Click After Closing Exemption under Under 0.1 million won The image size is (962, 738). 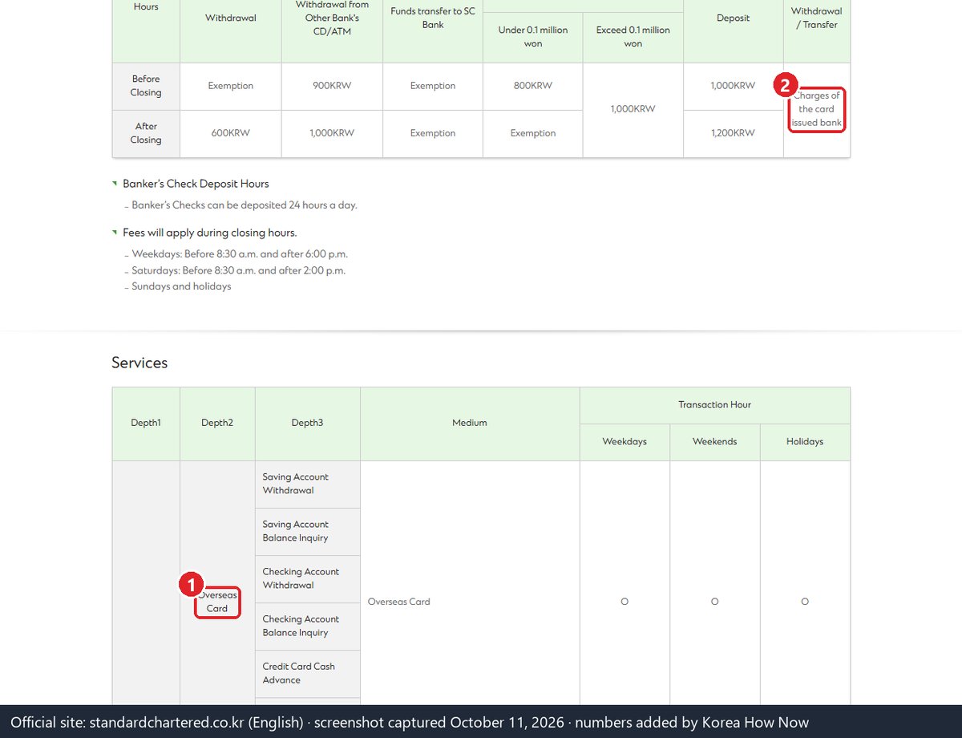(x=533, y=133)
